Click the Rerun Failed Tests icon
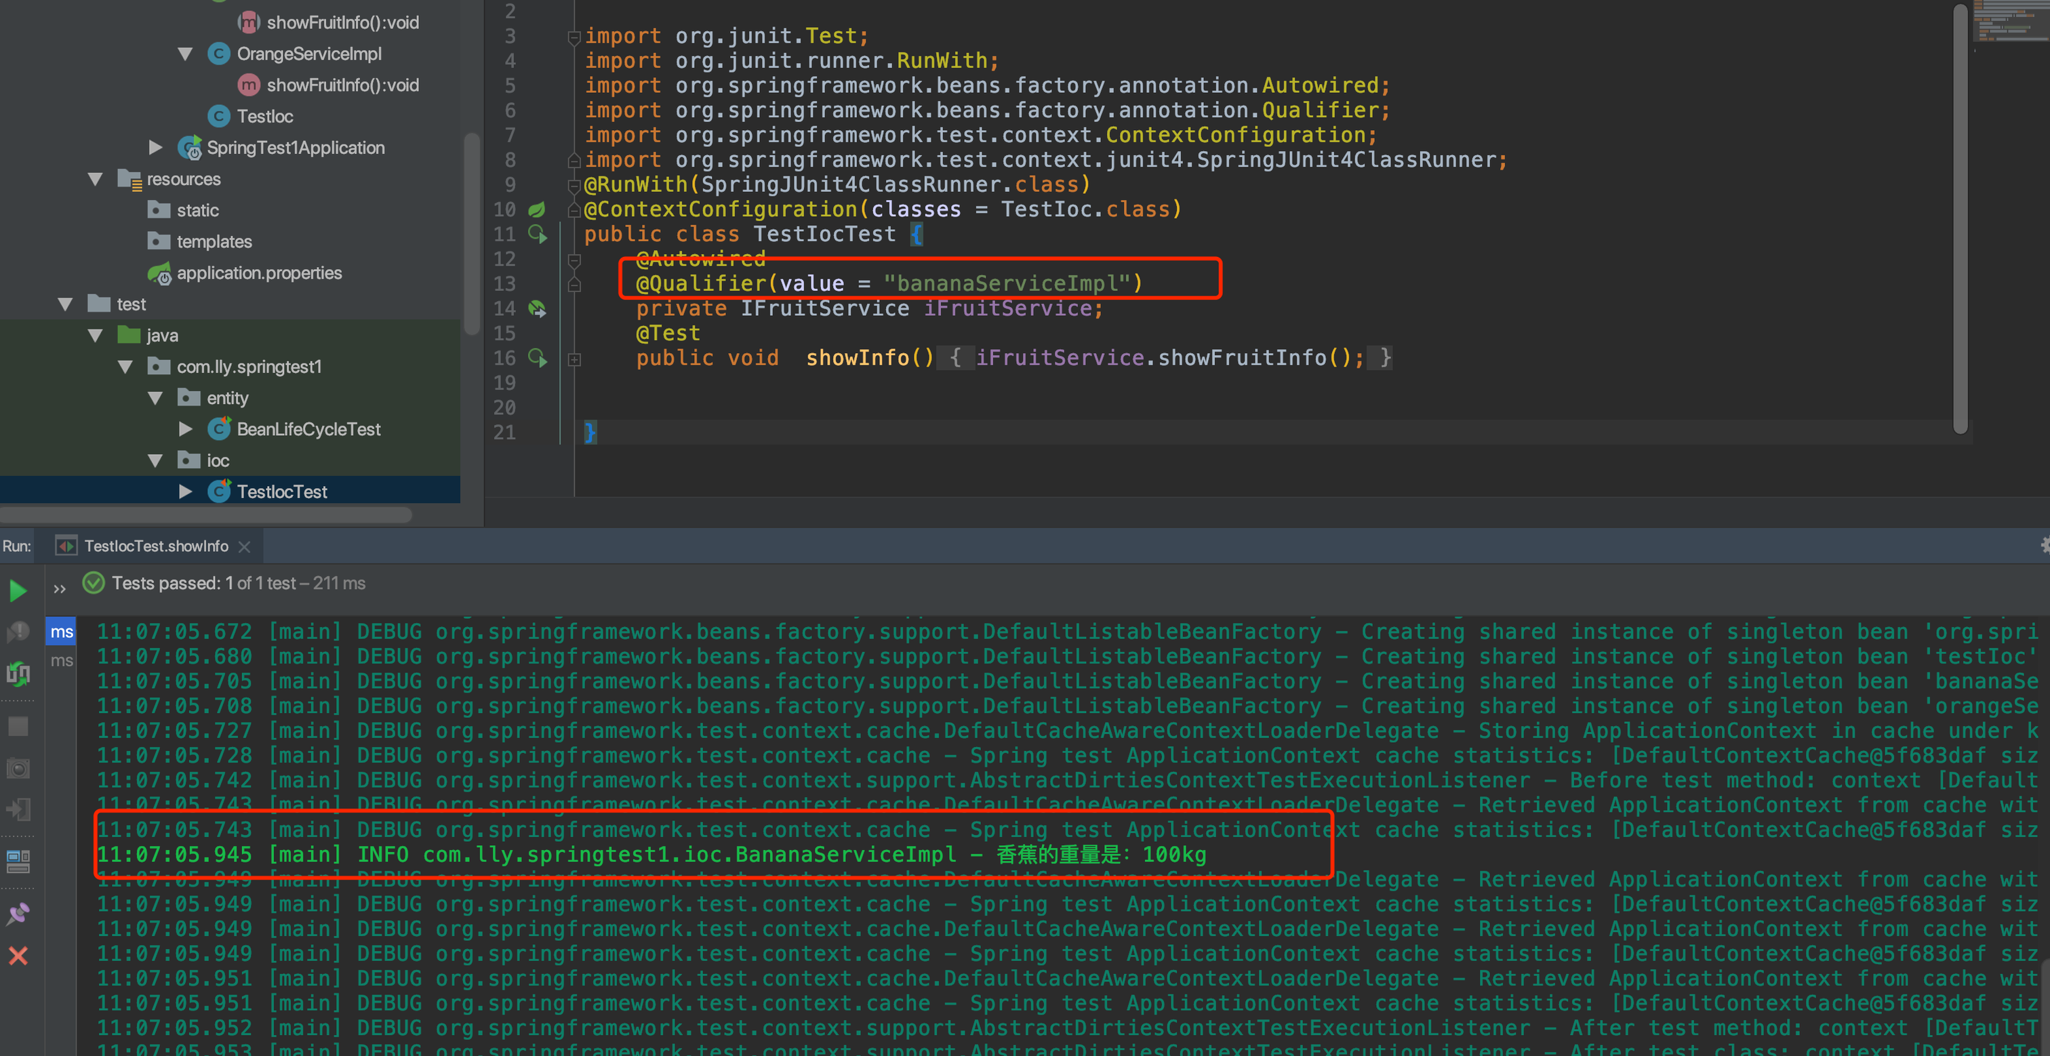 click(x=18, y=632)
